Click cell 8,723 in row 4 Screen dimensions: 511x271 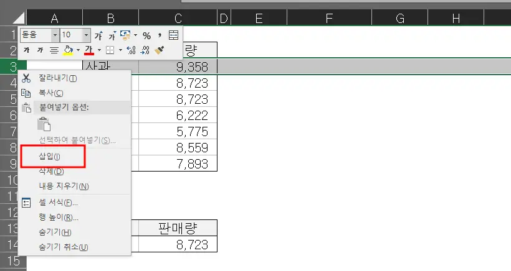tap(178, 83)
